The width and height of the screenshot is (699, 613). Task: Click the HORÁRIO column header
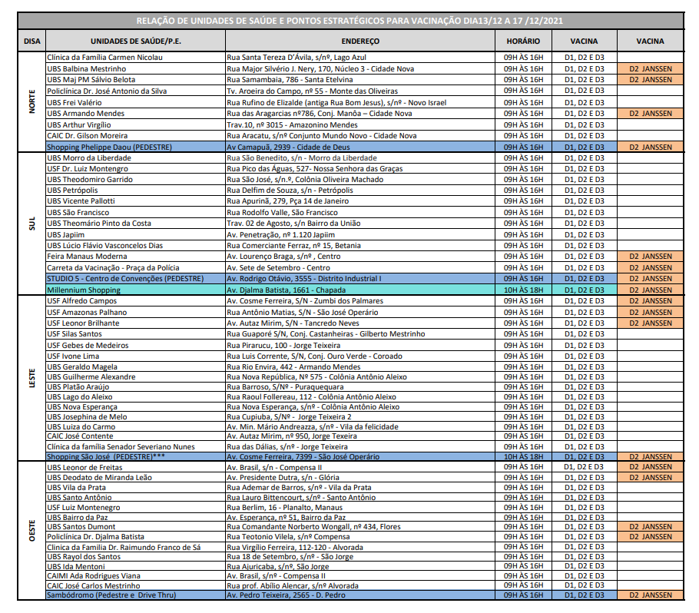click(523, 41)
